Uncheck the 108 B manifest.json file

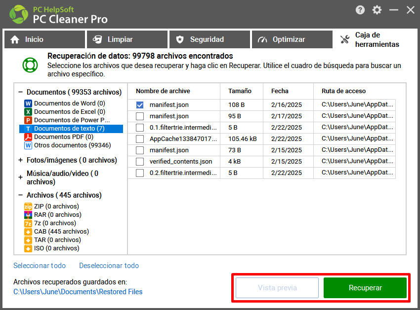click(x=140, y=105)
